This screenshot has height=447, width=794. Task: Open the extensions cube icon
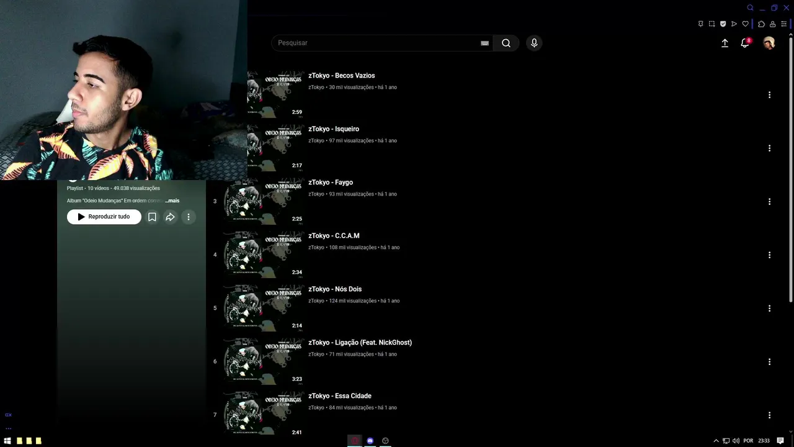[x=761, y=24]
